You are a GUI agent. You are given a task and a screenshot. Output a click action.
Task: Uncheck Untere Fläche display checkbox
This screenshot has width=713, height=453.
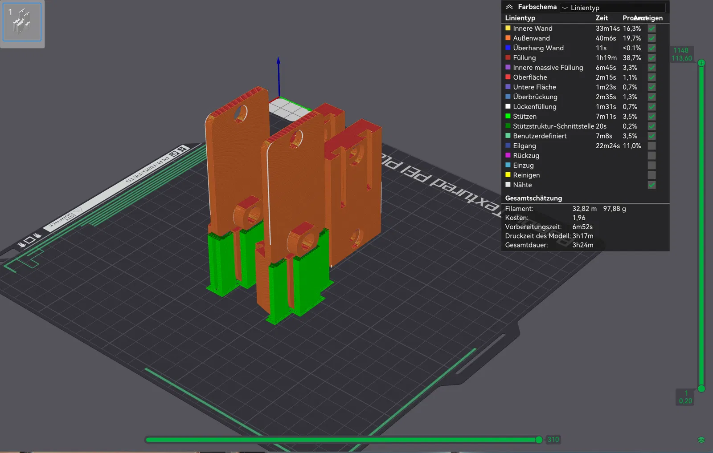coord(652,87)
